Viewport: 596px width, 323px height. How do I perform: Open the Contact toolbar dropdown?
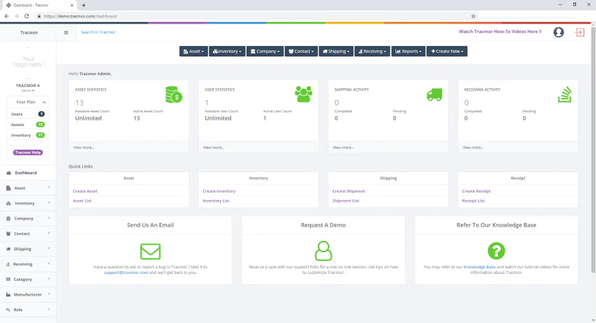(x=301, y=52)
